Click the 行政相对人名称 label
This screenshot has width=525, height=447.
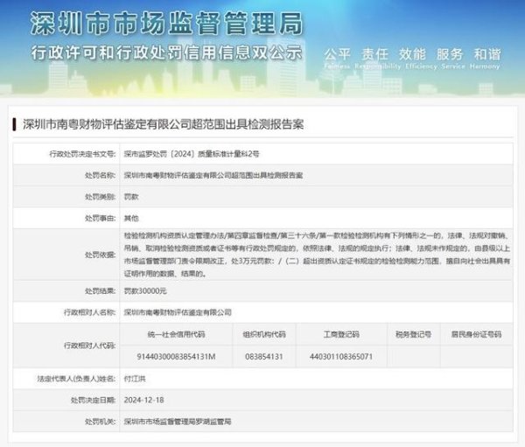[x=89, y=312]
